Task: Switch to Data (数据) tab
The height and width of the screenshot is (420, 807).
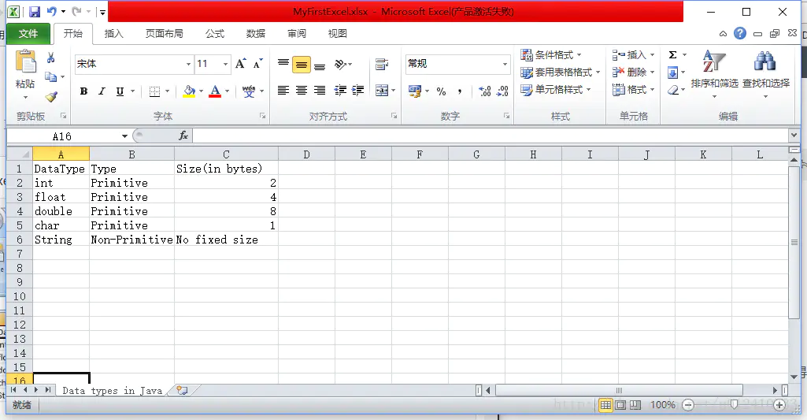Action: point(255,34)
